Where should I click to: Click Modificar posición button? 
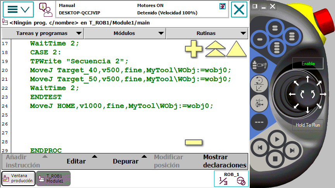click(169, 161)
